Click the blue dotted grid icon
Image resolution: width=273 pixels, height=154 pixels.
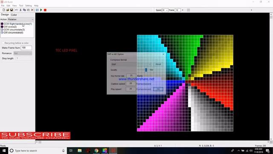click(x=37, y=10)
